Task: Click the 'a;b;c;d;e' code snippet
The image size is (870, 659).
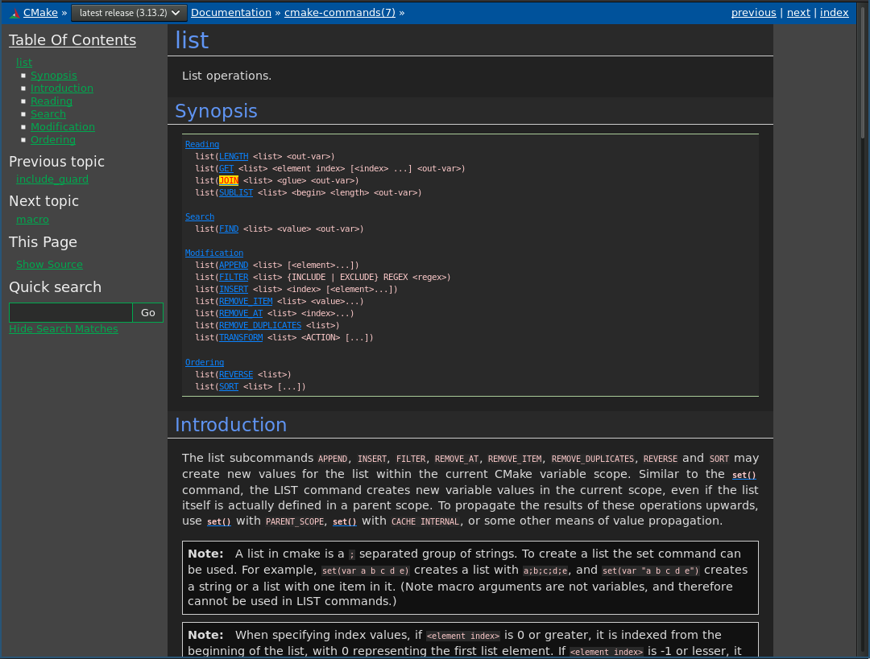Action: coord(546,570)
